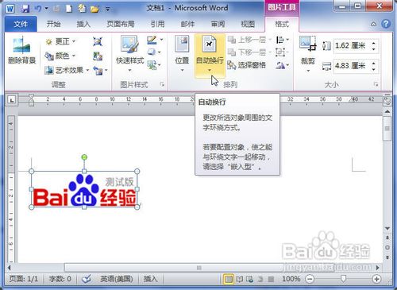This screenshot has height=290, width=397.
Task: Click the vertical scrollbar thumb
Action: coord(387,129)
